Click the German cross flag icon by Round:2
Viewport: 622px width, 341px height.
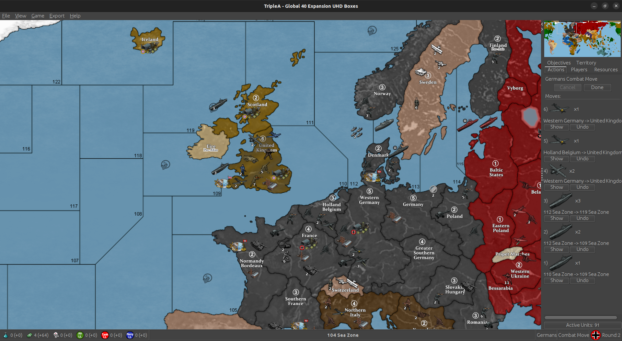(x=595, y=335)
